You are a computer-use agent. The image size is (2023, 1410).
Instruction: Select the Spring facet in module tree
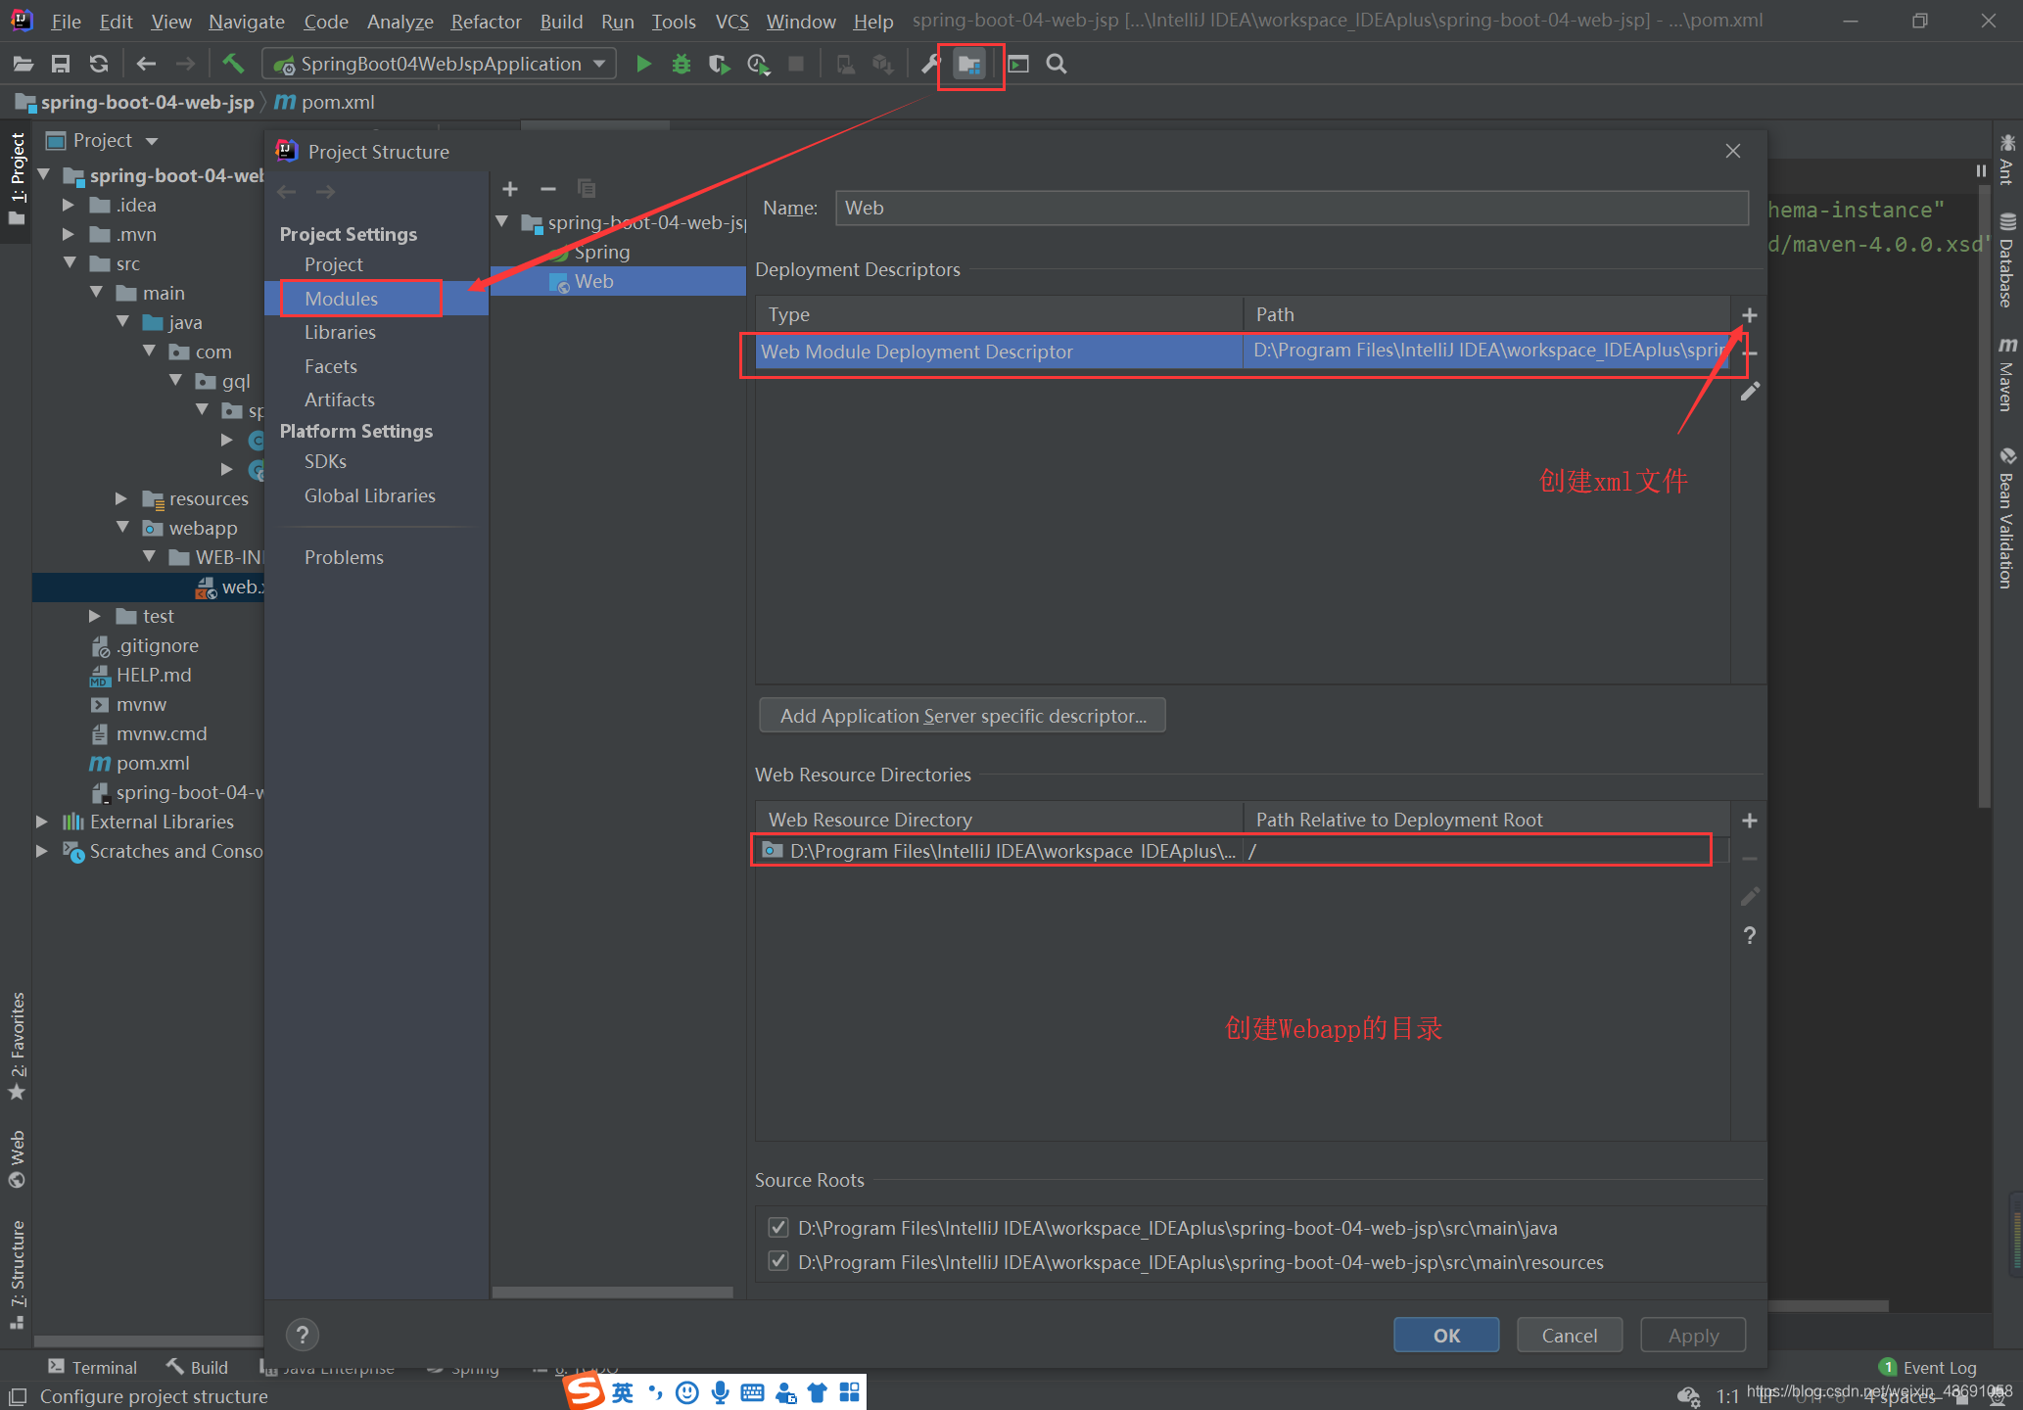tap(601, 253)
